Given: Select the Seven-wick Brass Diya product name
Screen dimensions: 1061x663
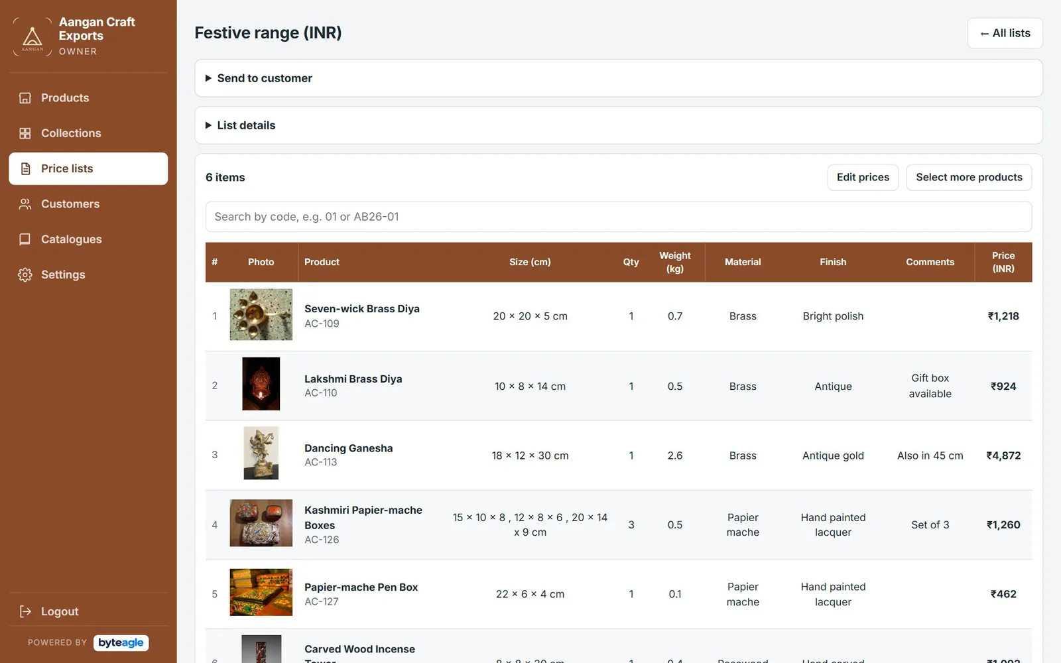Looking at the screenshot, I should coord(362,309).
